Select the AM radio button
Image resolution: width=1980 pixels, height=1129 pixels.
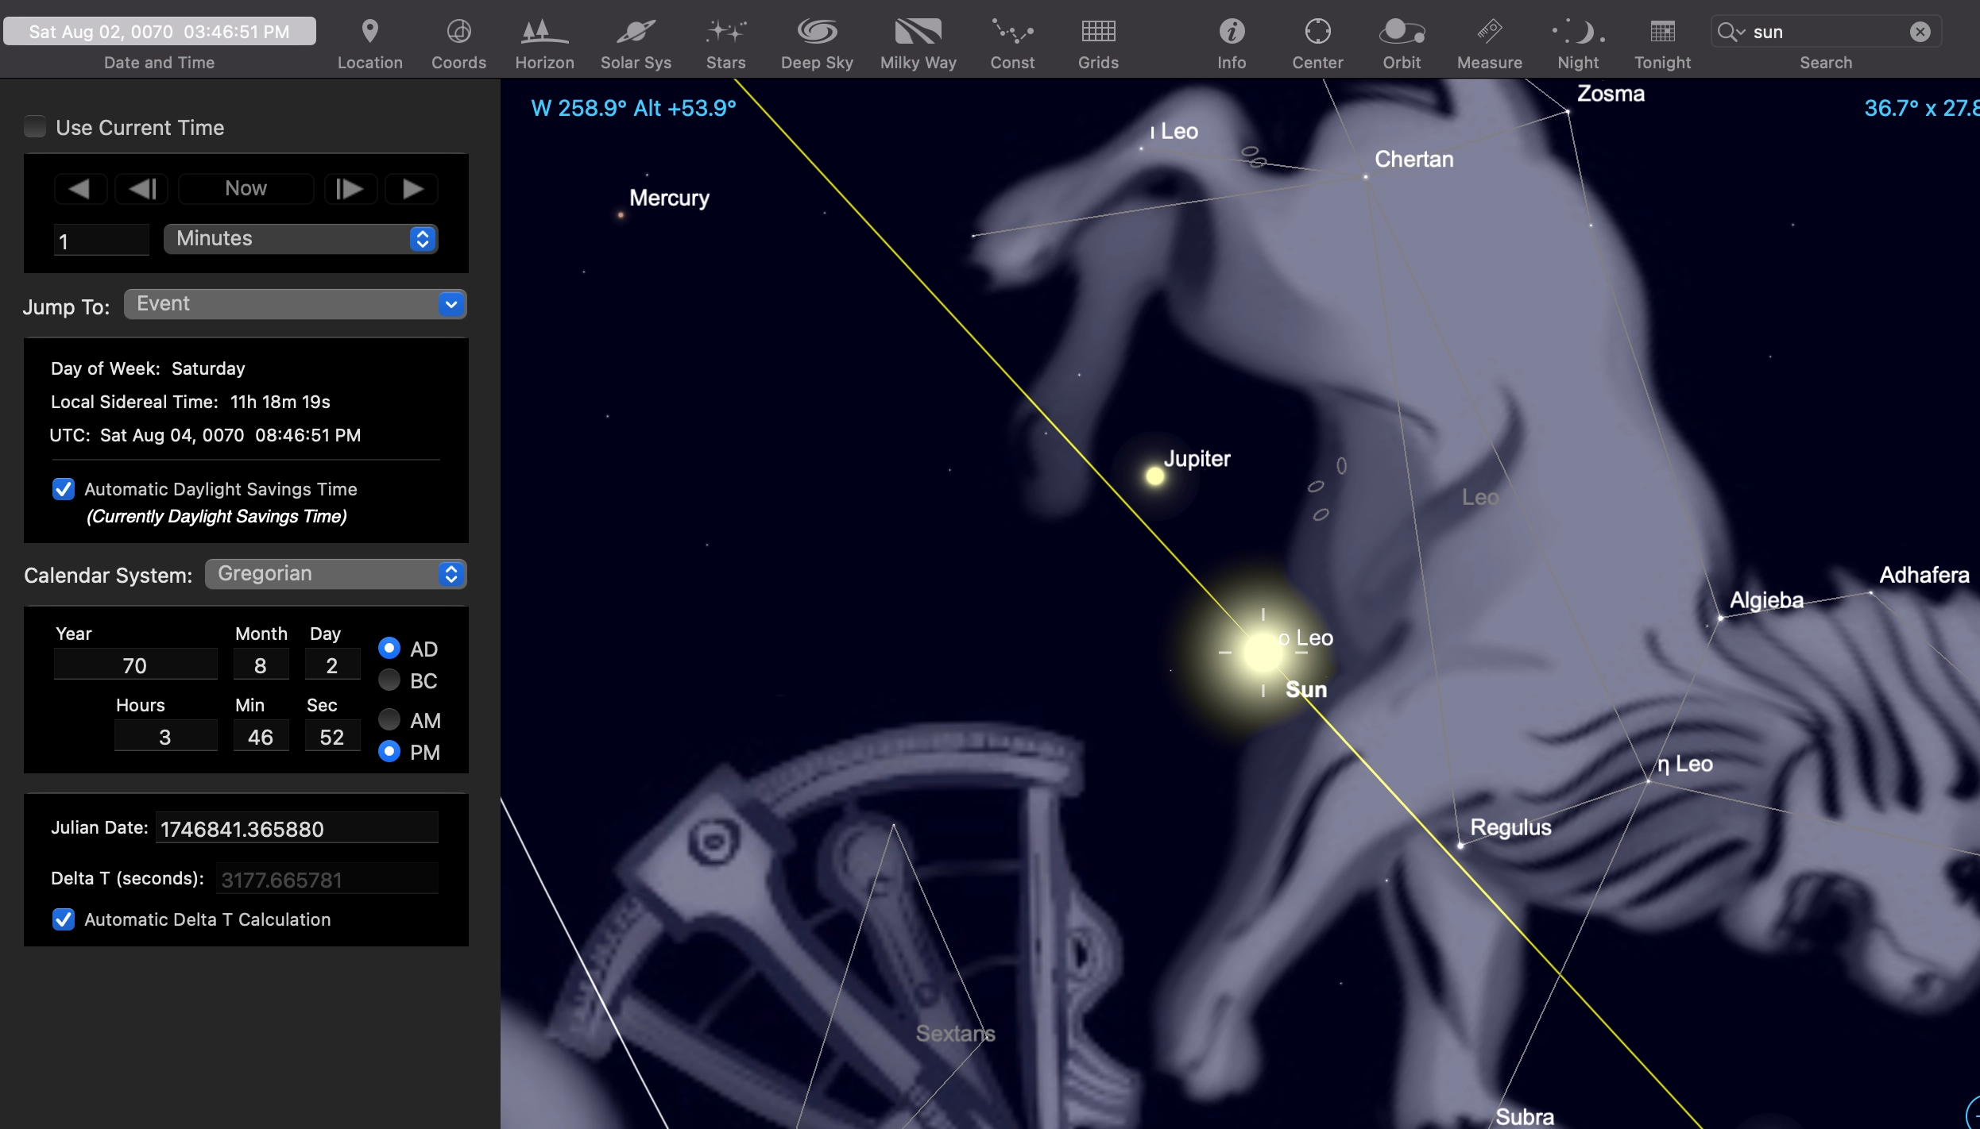(x=389, y=720)
